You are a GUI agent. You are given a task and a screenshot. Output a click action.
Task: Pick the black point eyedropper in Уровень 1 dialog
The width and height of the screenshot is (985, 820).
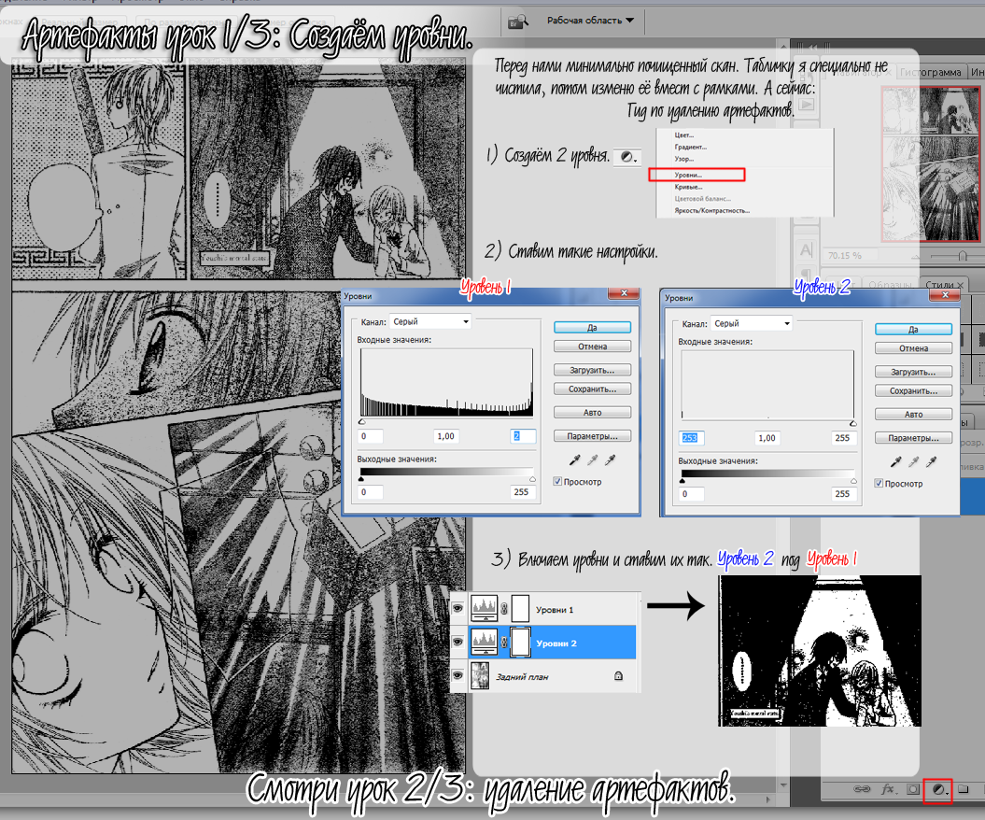[x=574, y=460]
